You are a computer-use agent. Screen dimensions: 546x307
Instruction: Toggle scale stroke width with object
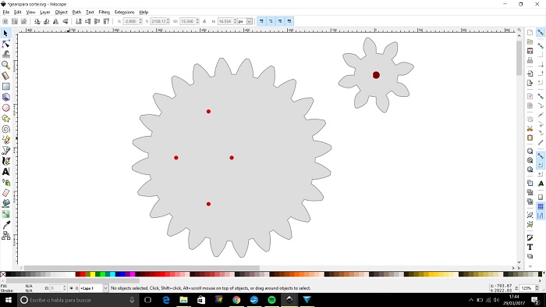tap(261, 21)
